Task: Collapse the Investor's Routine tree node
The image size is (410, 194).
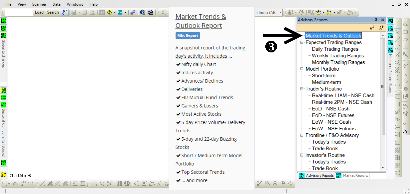Action: point(302,155)
